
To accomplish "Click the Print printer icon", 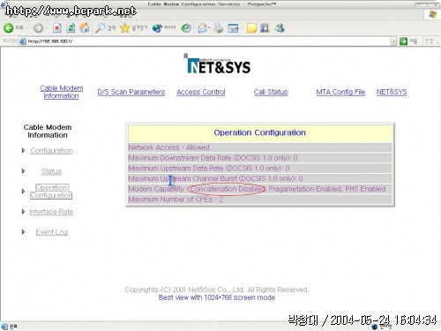I will [x=218, y=28].
